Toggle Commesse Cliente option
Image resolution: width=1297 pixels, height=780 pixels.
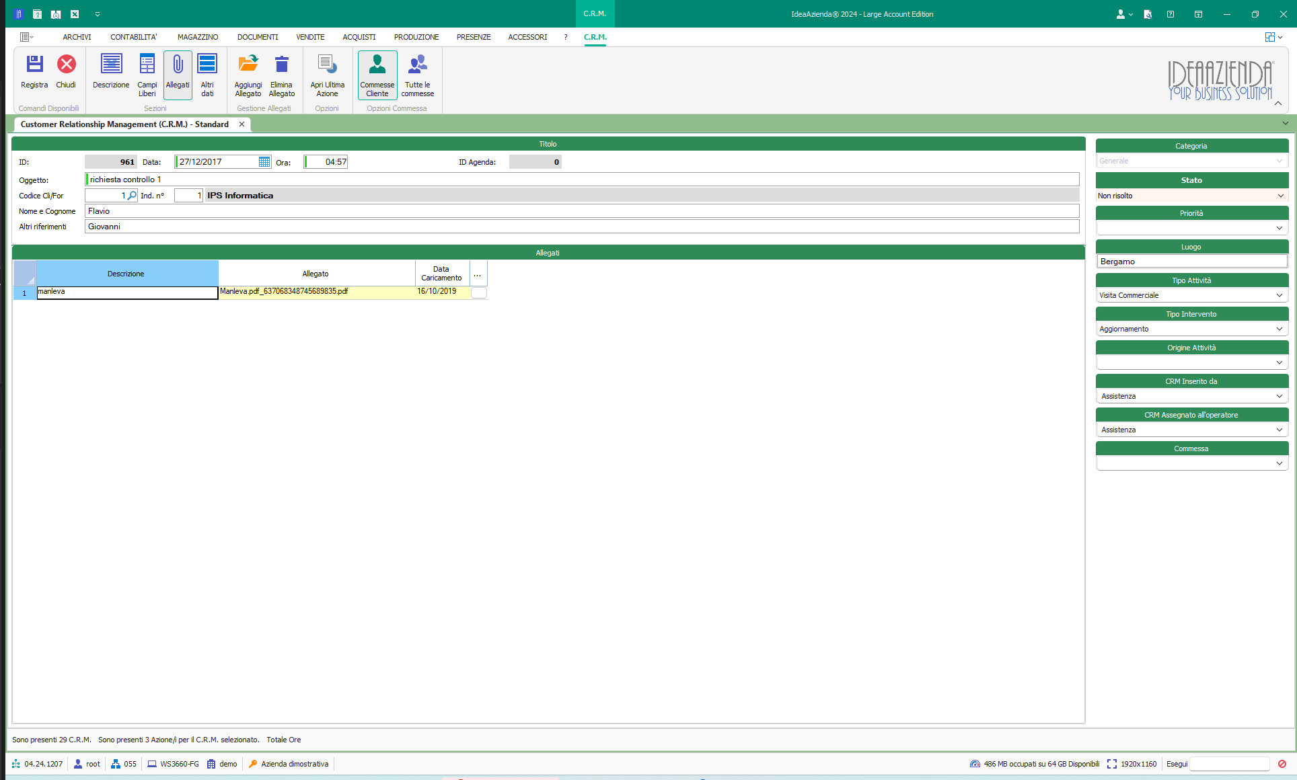(377, 75)
